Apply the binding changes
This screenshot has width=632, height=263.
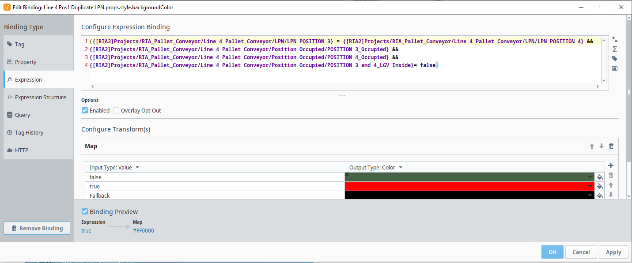coord(613,252)
